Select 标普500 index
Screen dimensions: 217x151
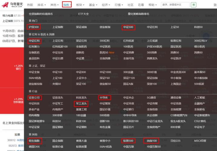tap(128, 141)
